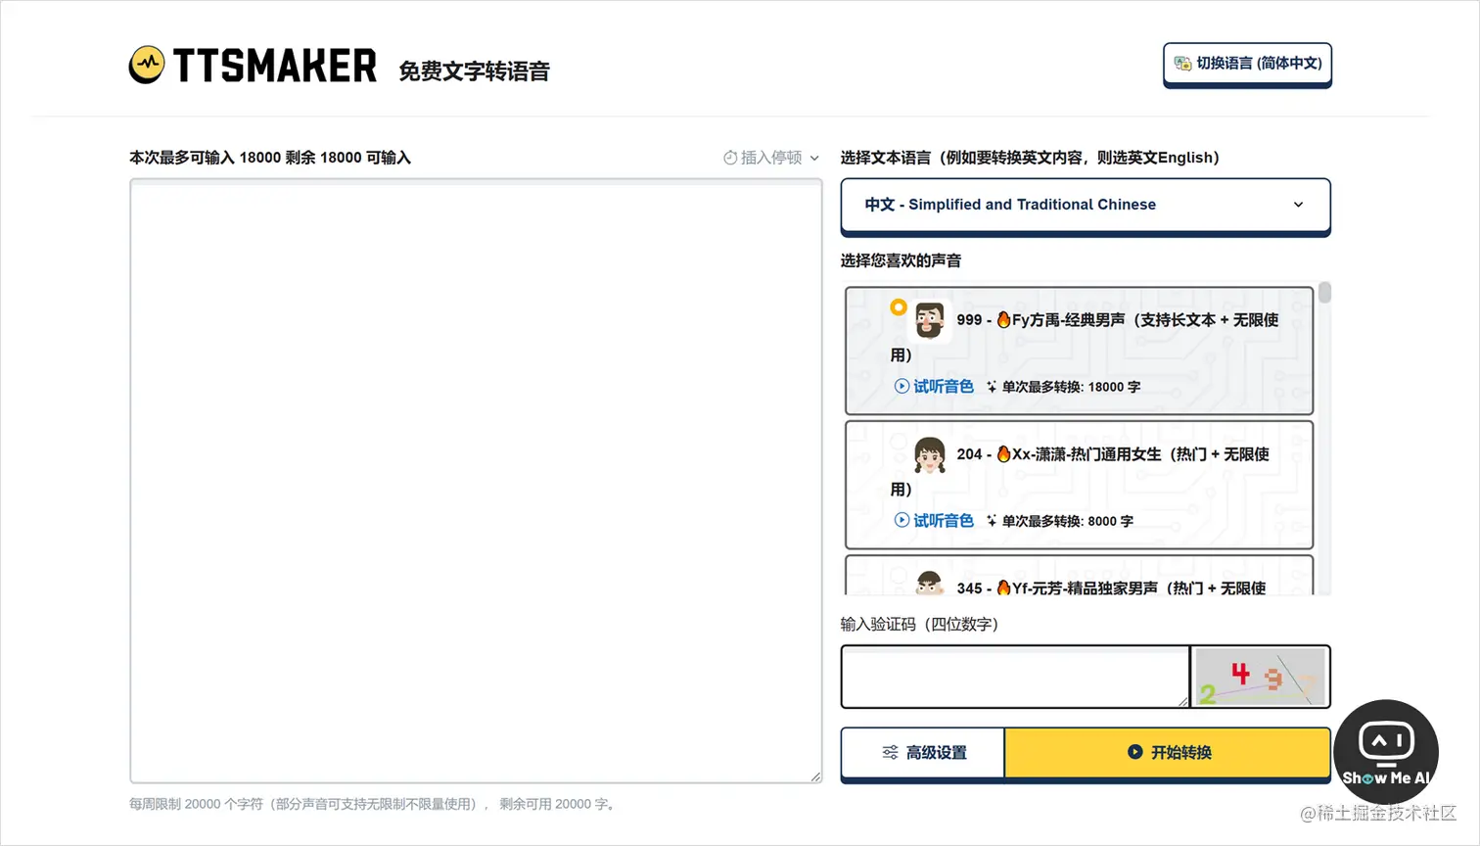Image resolution: width=1480 pixels, height=846 pixels.
Task: Click the 开始转换 start conversion button
Action: [x=1168, y=753]
